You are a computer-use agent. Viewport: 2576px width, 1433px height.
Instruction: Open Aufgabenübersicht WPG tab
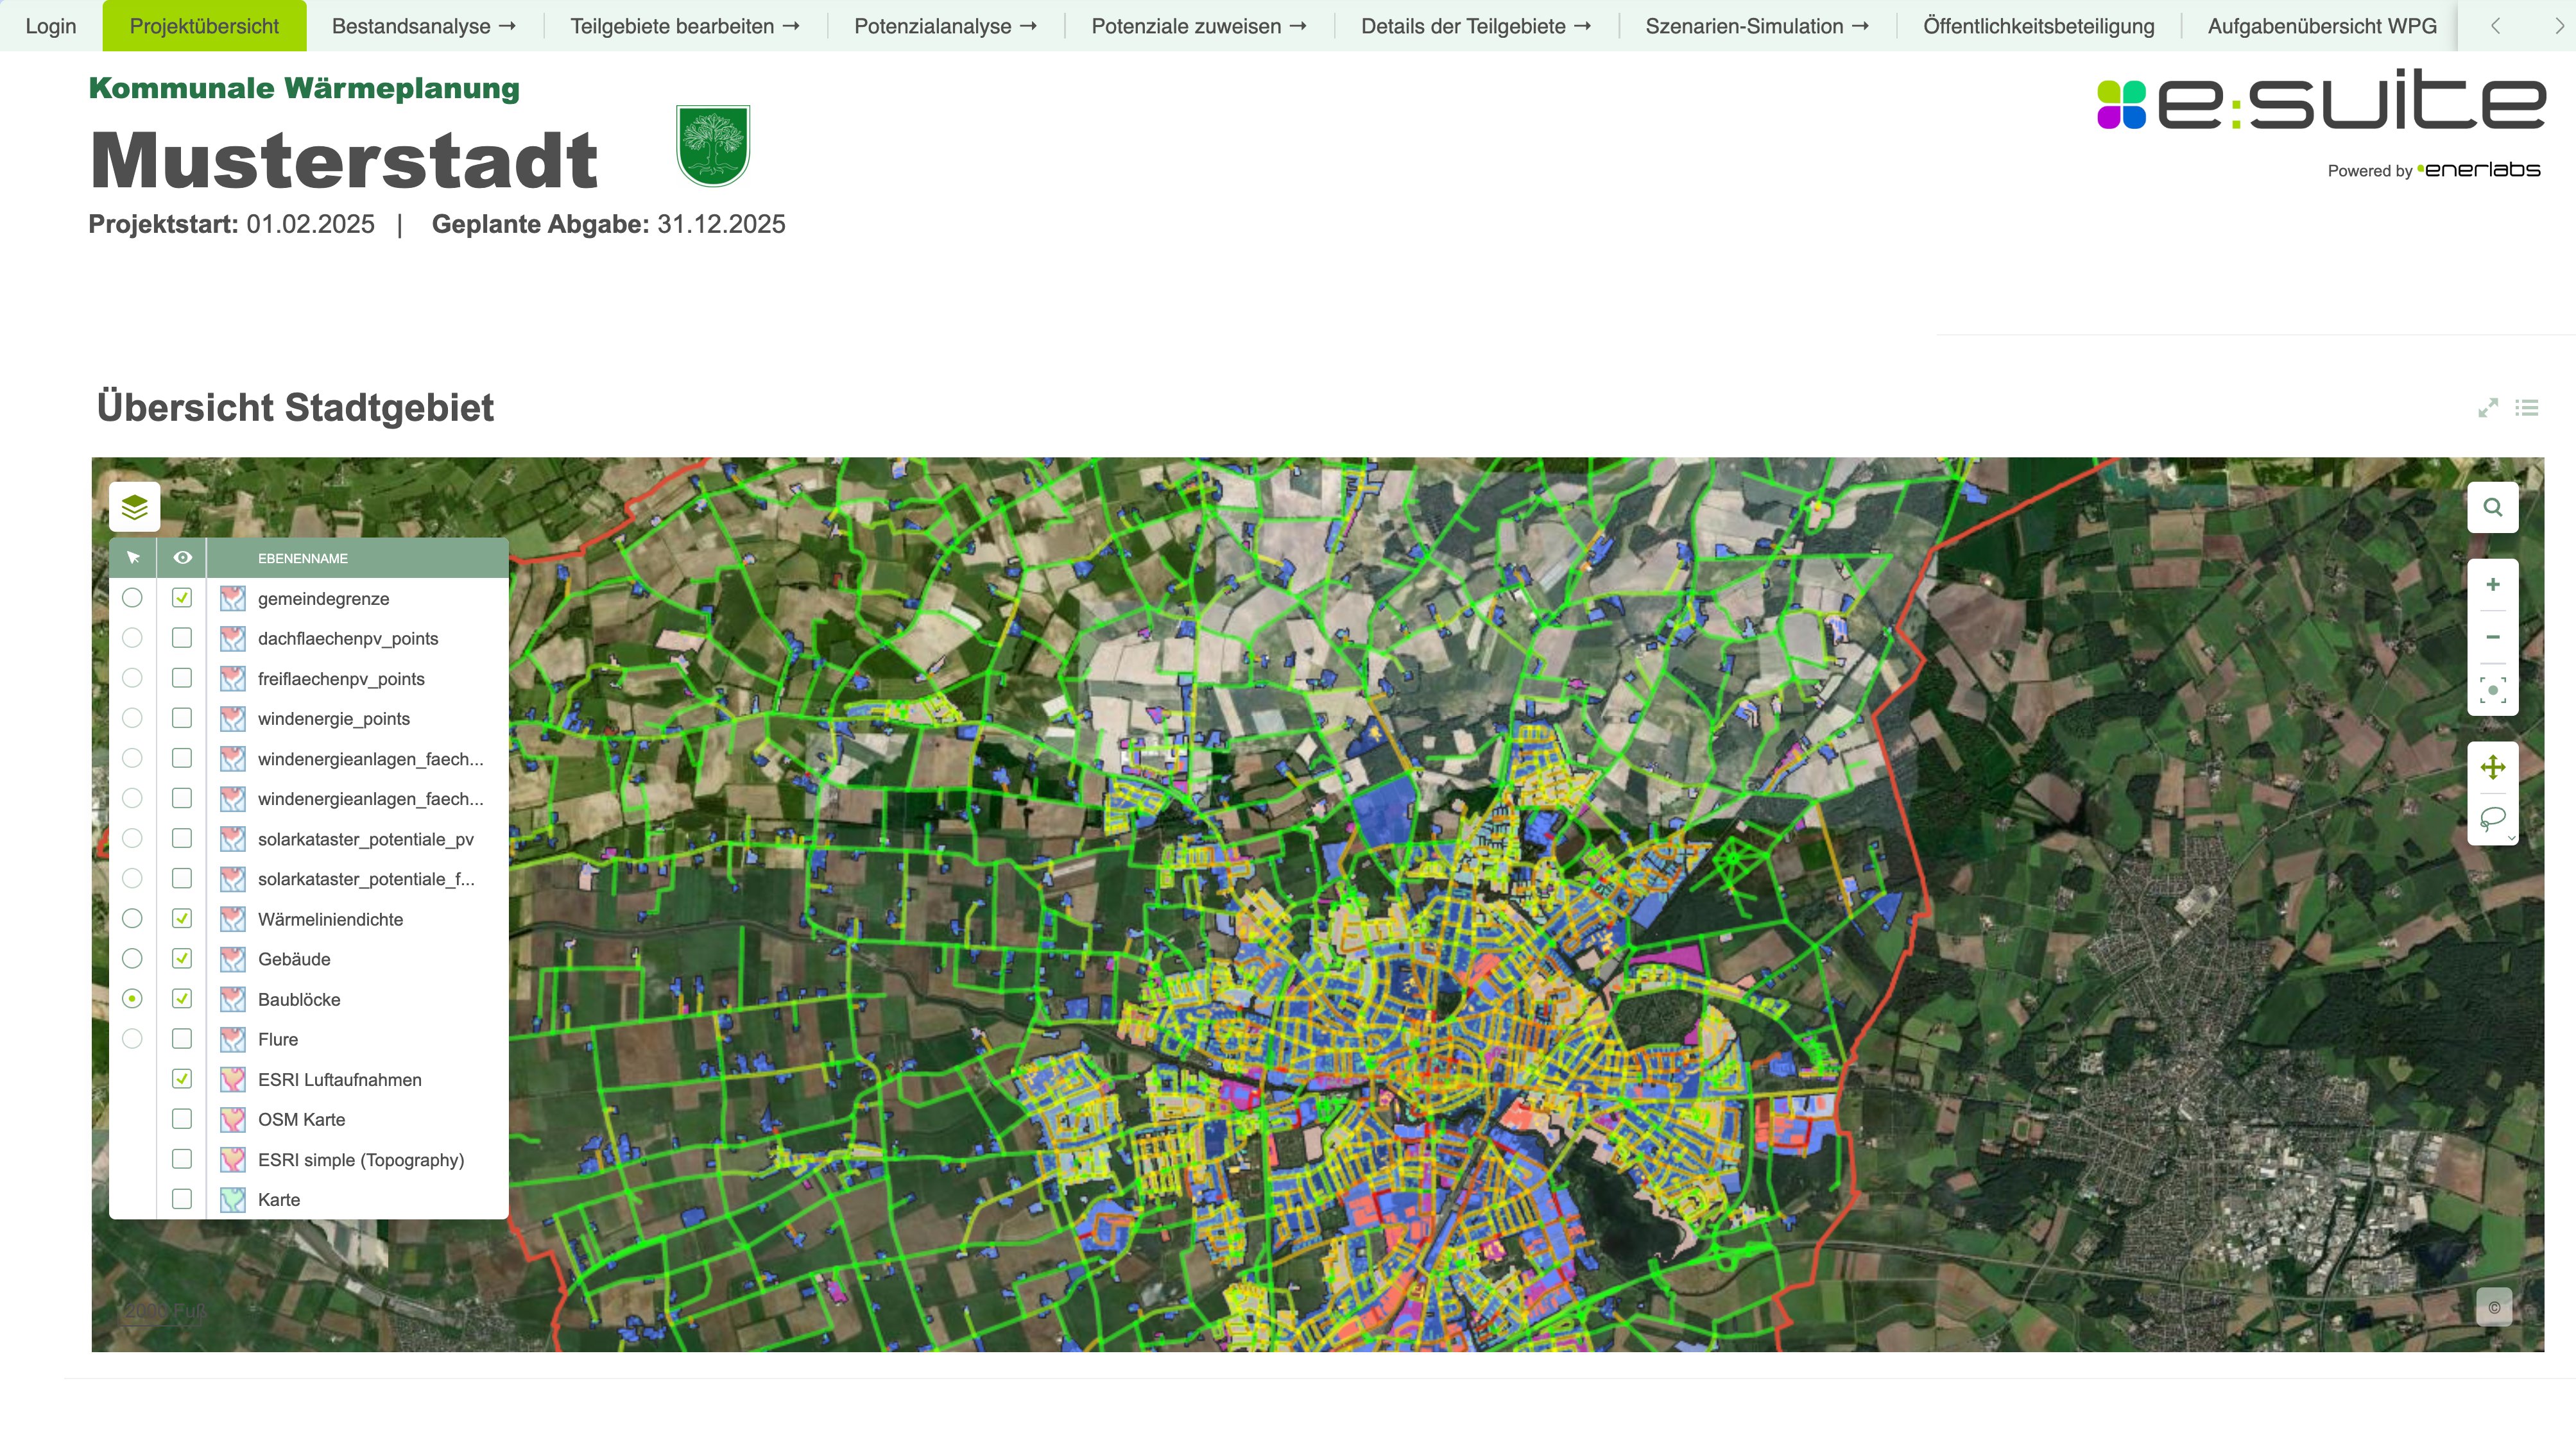[2322, 26]
